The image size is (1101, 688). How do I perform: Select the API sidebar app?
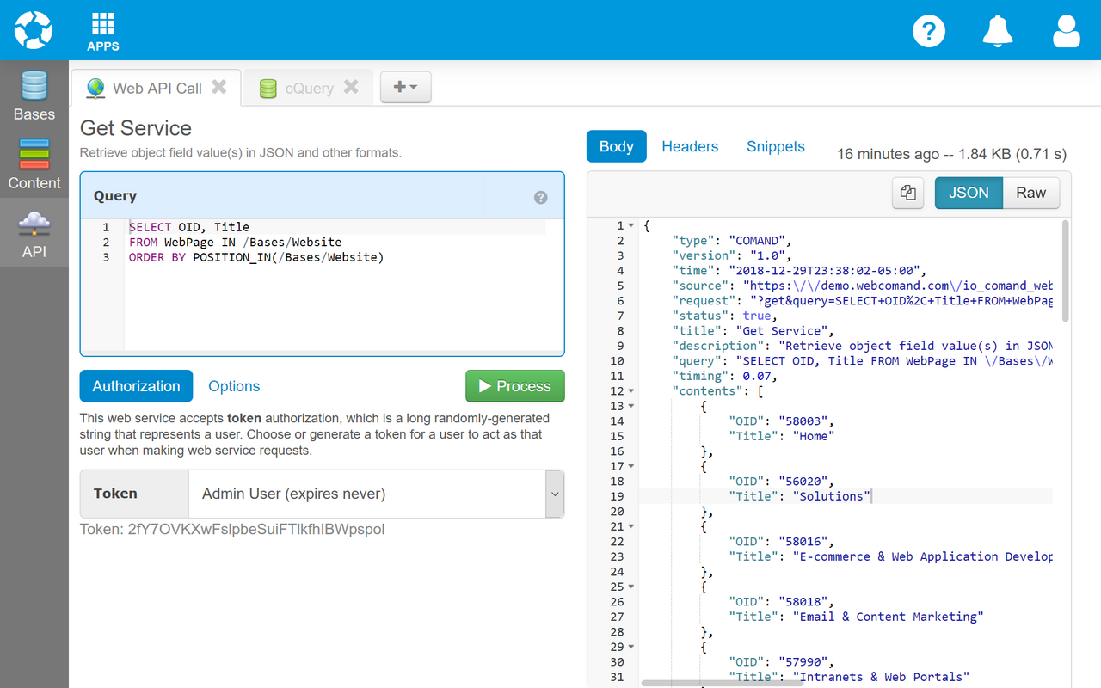coord(34,233)
